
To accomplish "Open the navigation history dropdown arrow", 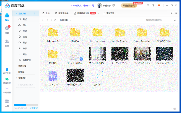I will [x=51, y=20].
